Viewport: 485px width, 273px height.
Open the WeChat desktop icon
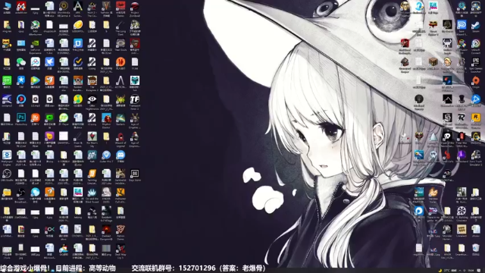(21, 64)
